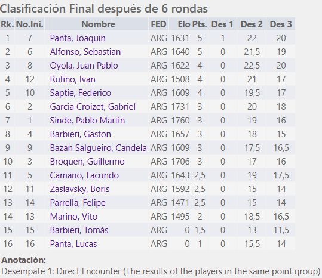Open player link Parrella, Felipe

[x=78, y=203]
